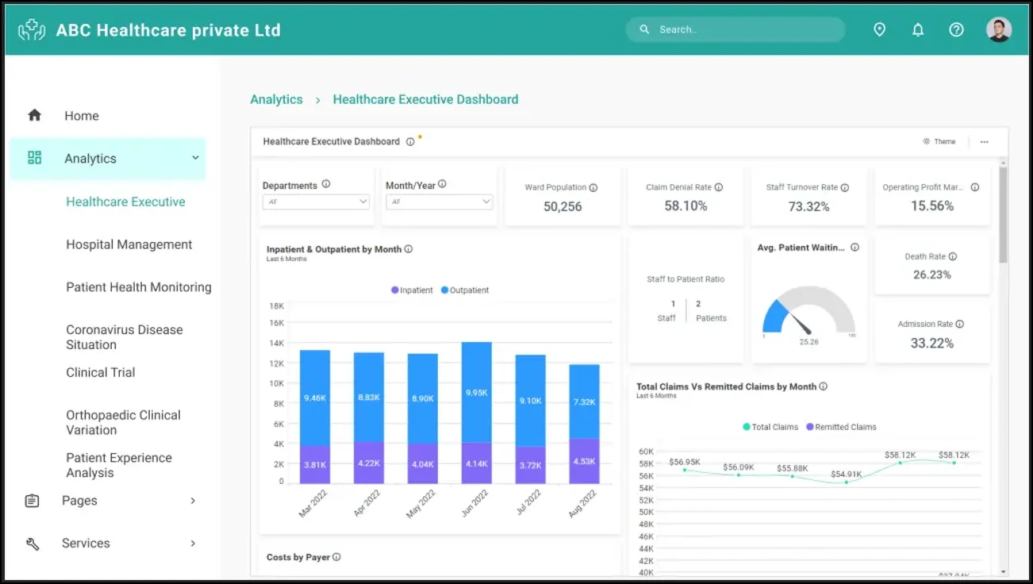Click Staff to Patient Ratio card label

685,279
